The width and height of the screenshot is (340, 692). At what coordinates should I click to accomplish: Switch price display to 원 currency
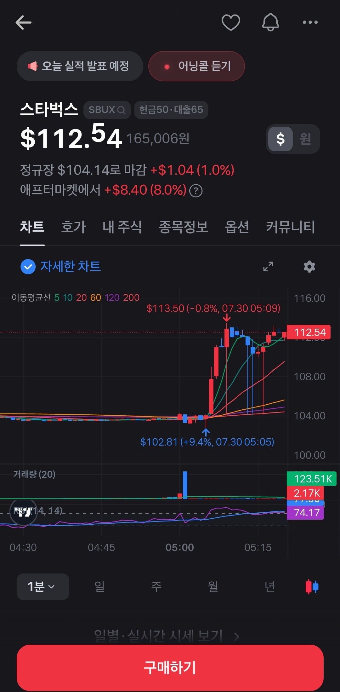(x=305, y=139)
